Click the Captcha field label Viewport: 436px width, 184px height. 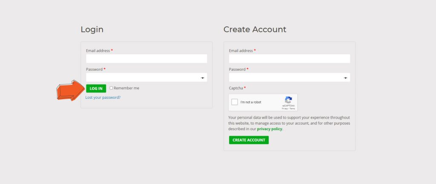click(236, 88)
